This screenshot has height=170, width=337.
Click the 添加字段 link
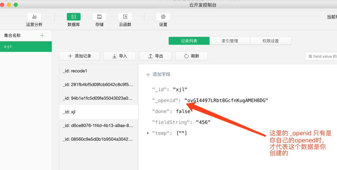(161, 74)
